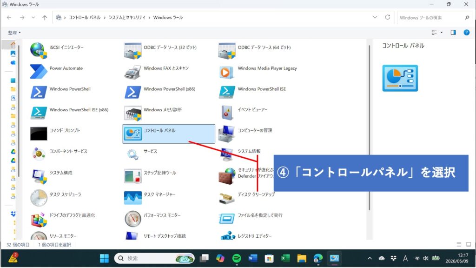Open the iSCSI イニシエーター icon

[x=39, y=50]
